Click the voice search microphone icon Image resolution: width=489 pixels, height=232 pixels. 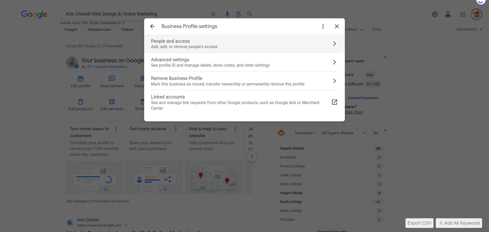[227, 14]
